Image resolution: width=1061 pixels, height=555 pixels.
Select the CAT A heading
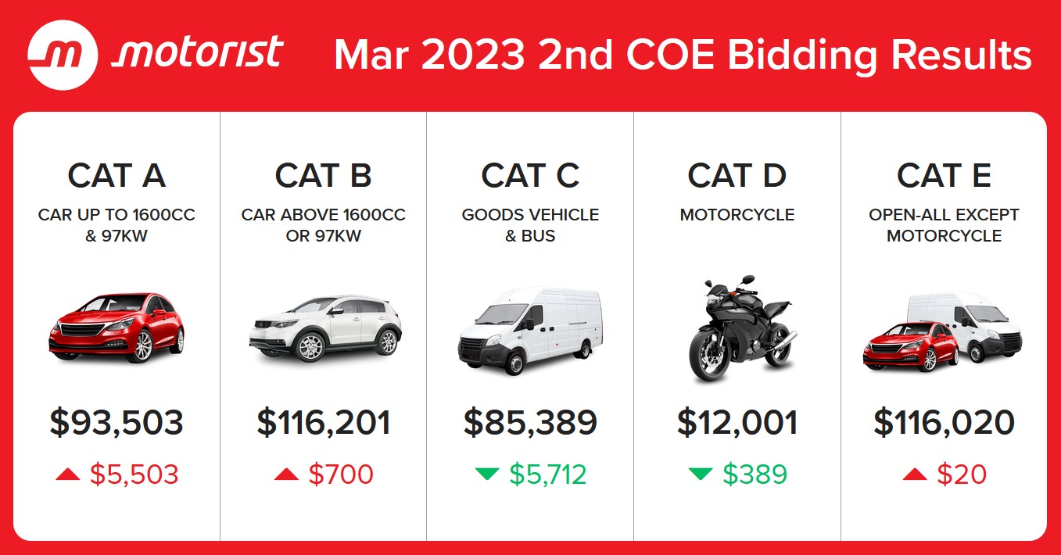point(116,176)
